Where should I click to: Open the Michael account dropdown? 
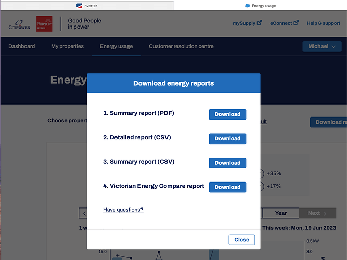pos(322,46)
